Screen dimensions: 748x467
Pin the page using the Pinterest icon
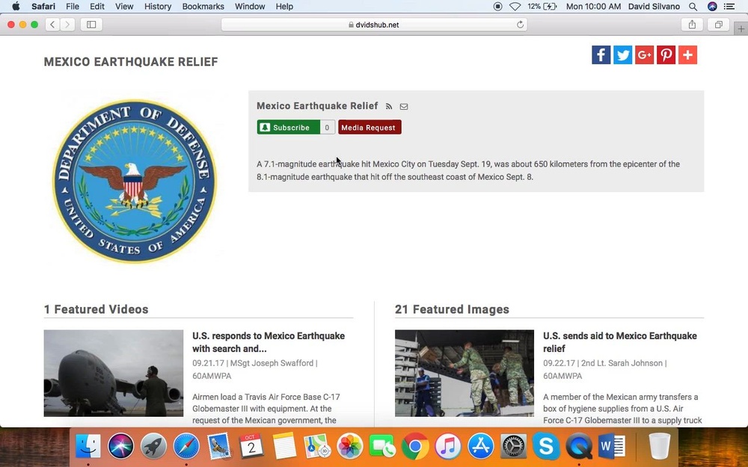tap(666, 55)
